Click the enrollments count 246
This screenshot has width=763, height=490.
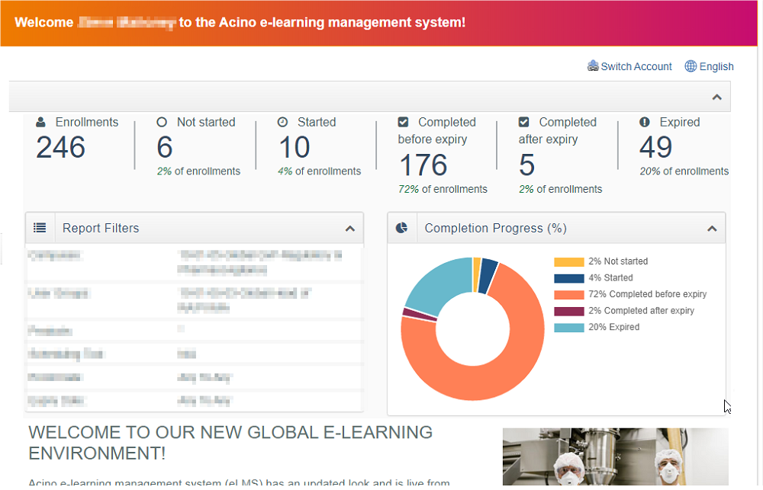pos(61,147)
